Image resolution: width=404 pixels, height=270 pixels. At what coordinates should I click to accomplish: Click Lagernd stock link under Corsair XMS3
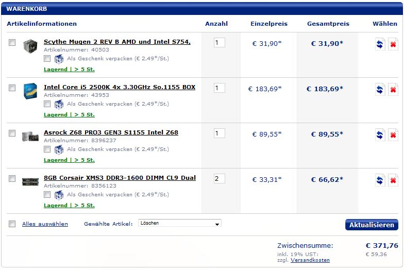point(69,205)
